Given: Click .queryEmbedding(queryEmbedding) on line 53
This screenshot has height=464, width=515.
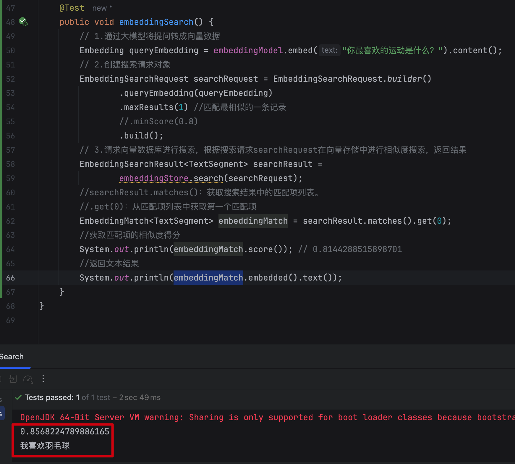Looking at the screenshot, I should [x=196, y=93].
